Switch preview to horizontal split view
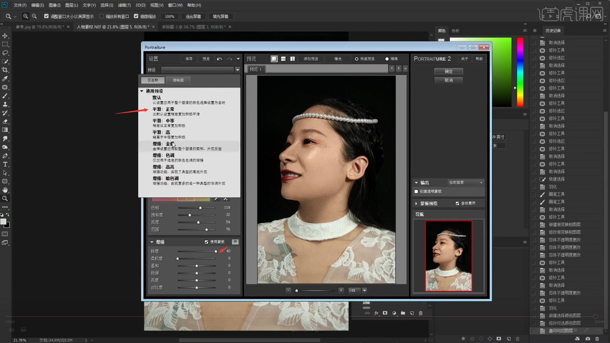 coord(283,59)
